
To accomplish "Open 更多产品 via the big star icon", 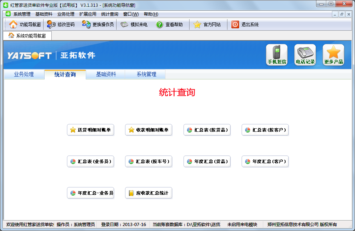I will 333,55.
